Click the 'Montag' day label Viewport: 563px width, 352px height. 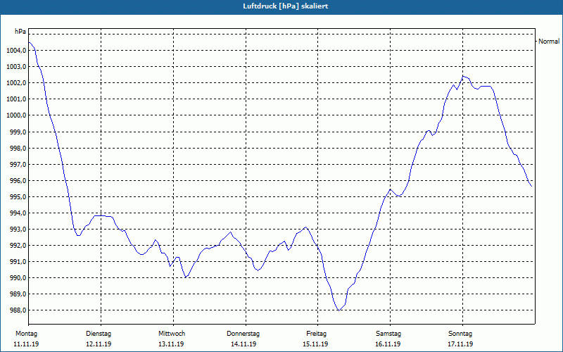[x=26, y=334]
